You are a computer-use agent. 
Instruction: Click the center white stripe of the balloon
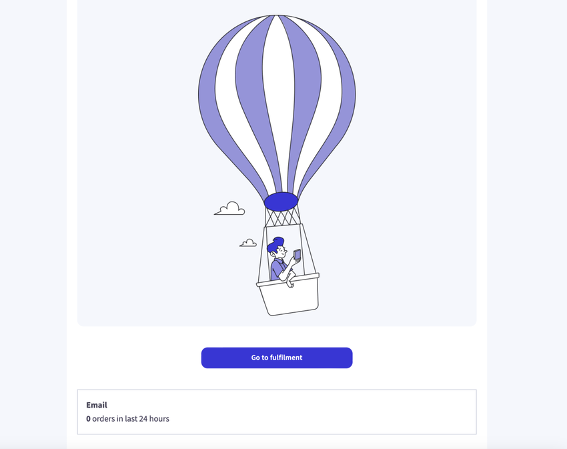(277, 91)
